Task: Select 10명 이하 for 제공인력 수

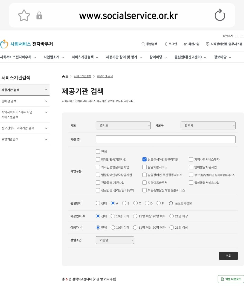Action: [113, 216]
